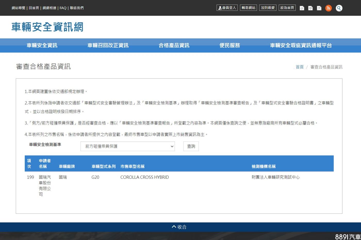Set font size to medium (中)

pos(310,8)
